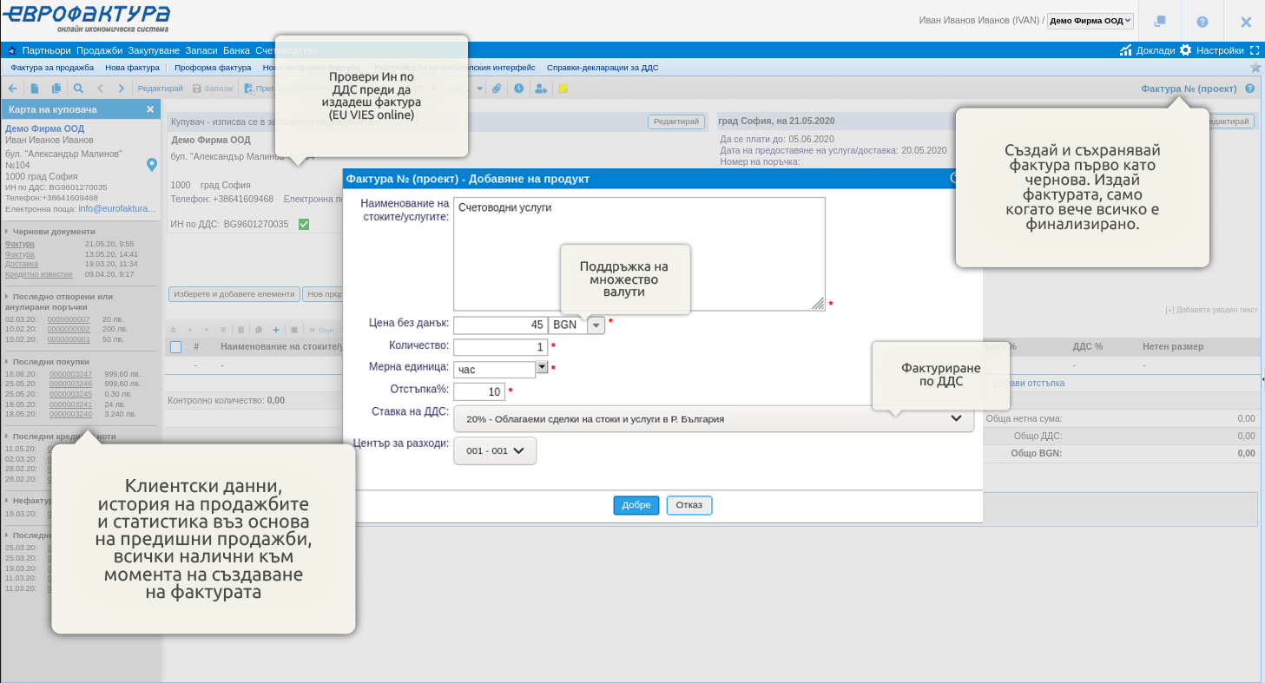This screenshot has height=683, width=1265.
Task: Click the Отказ cancel button
Action: (x=689, y=505)
